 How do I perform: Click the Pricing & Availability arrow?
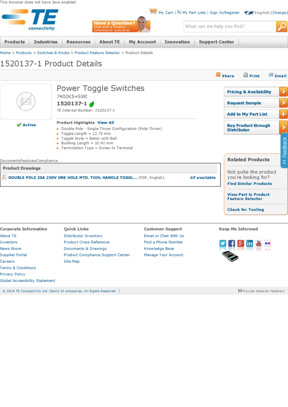284,92
